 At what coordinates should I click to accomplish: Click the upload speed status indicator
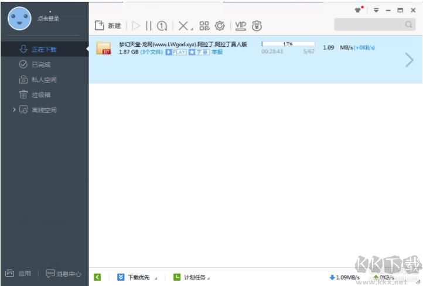click(384, 277)
